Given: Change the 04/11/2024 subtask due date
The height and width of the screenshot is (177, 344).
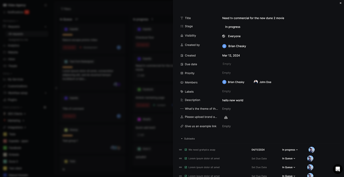Looking at the screenshot, I should click(x=258, y=150).
